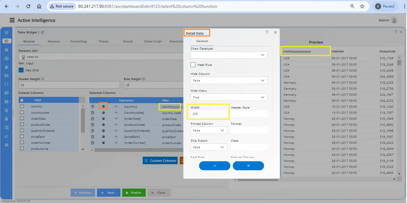
Task: Click the AI gear icon at sidebar bottom
Action: pos(6,145)
